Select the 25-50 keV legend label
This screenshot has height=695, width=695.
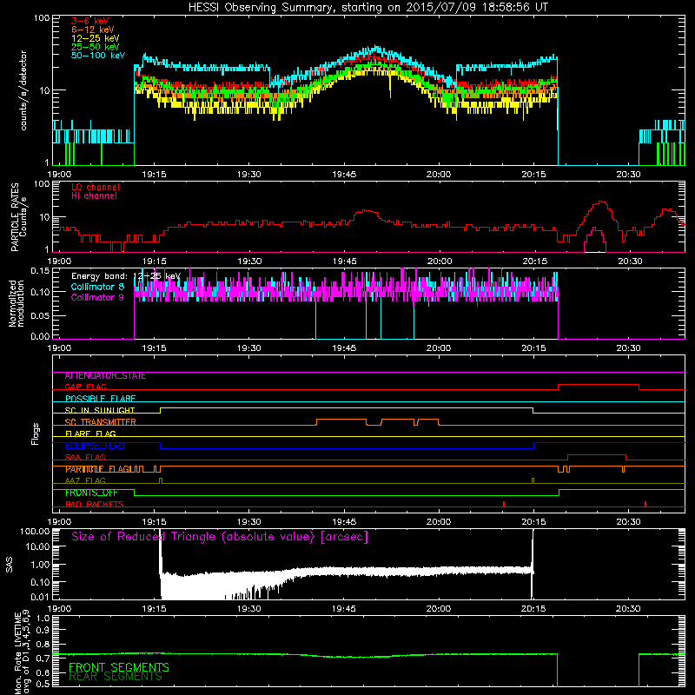pos(96,47)
